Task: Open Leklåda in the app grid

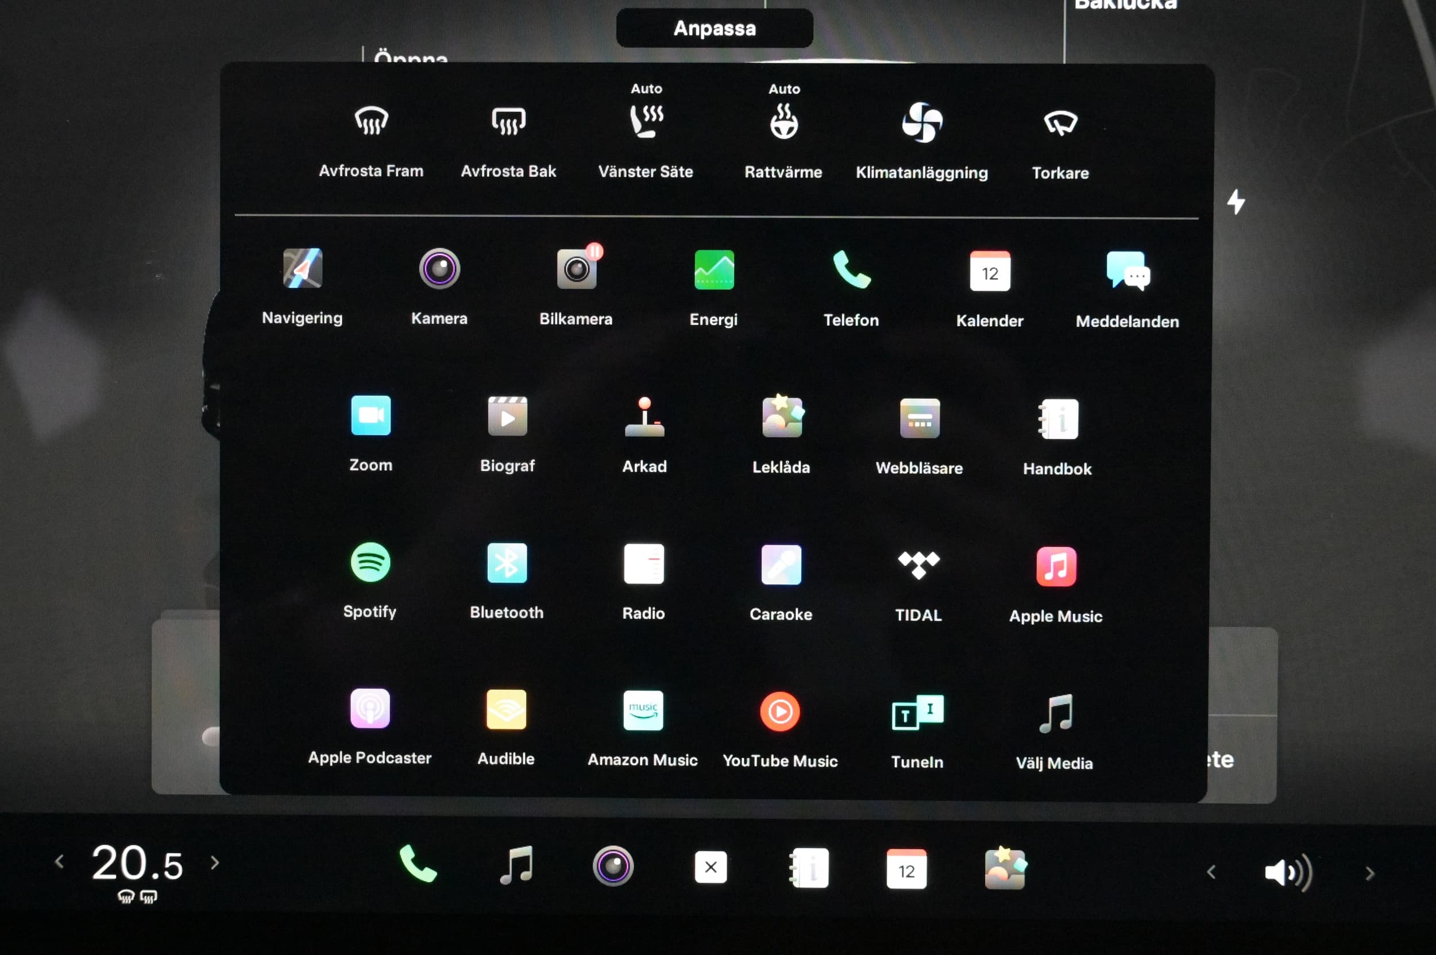Action: [782, 416]
